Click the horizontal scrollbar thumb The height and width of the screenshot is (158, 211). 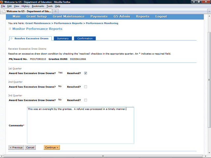(x=103, y=156)
